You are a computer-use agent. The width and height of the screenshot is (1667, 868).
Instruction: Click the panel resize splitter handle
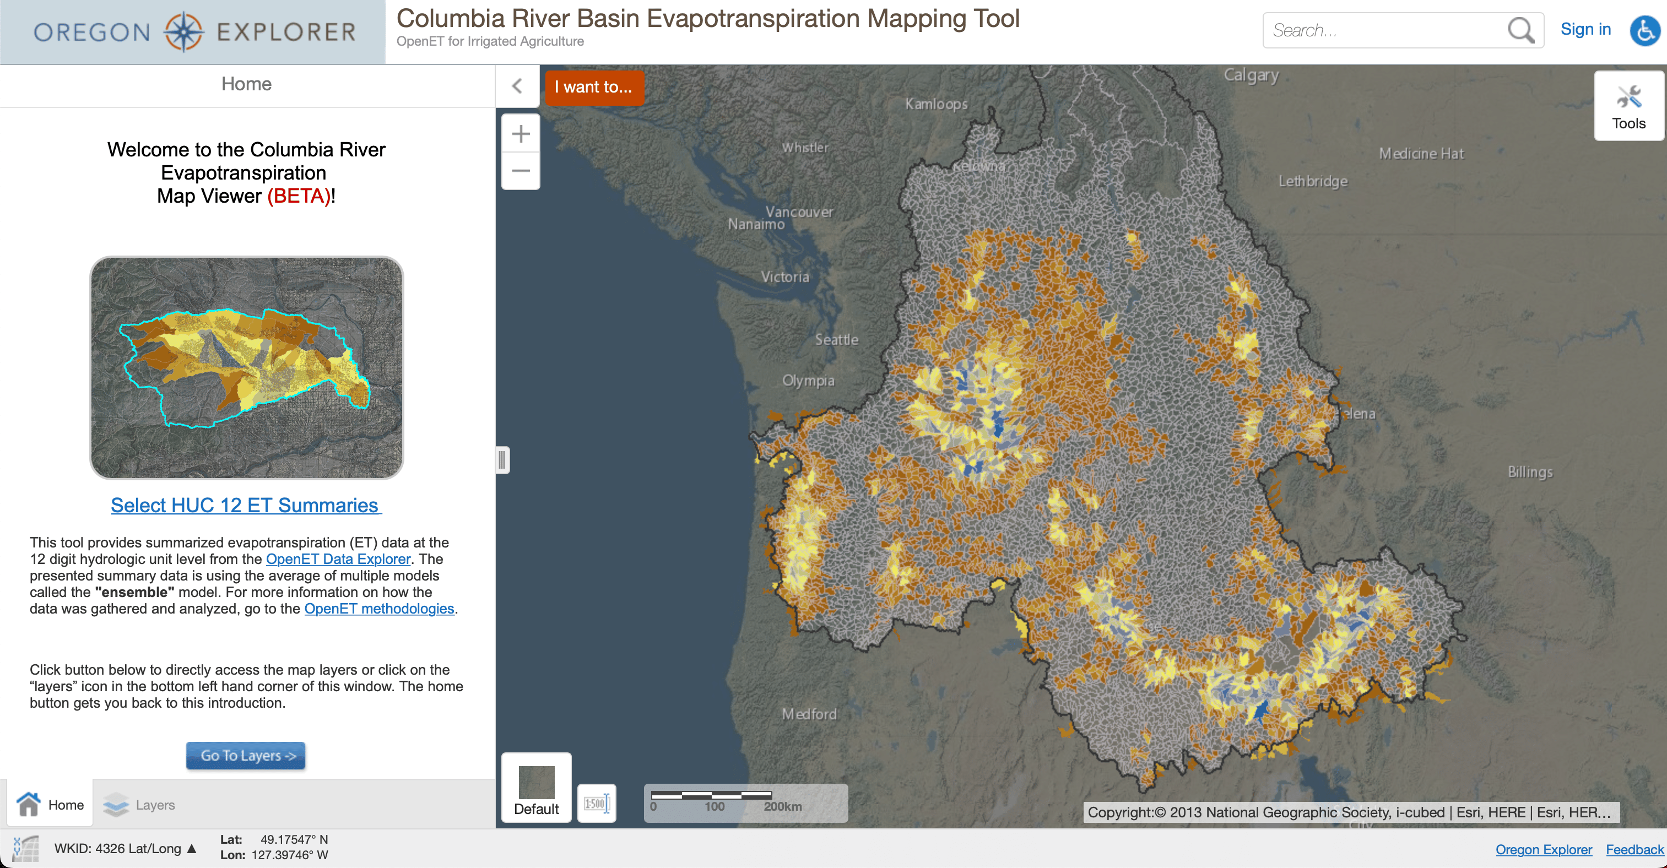(x=501, y=460)
